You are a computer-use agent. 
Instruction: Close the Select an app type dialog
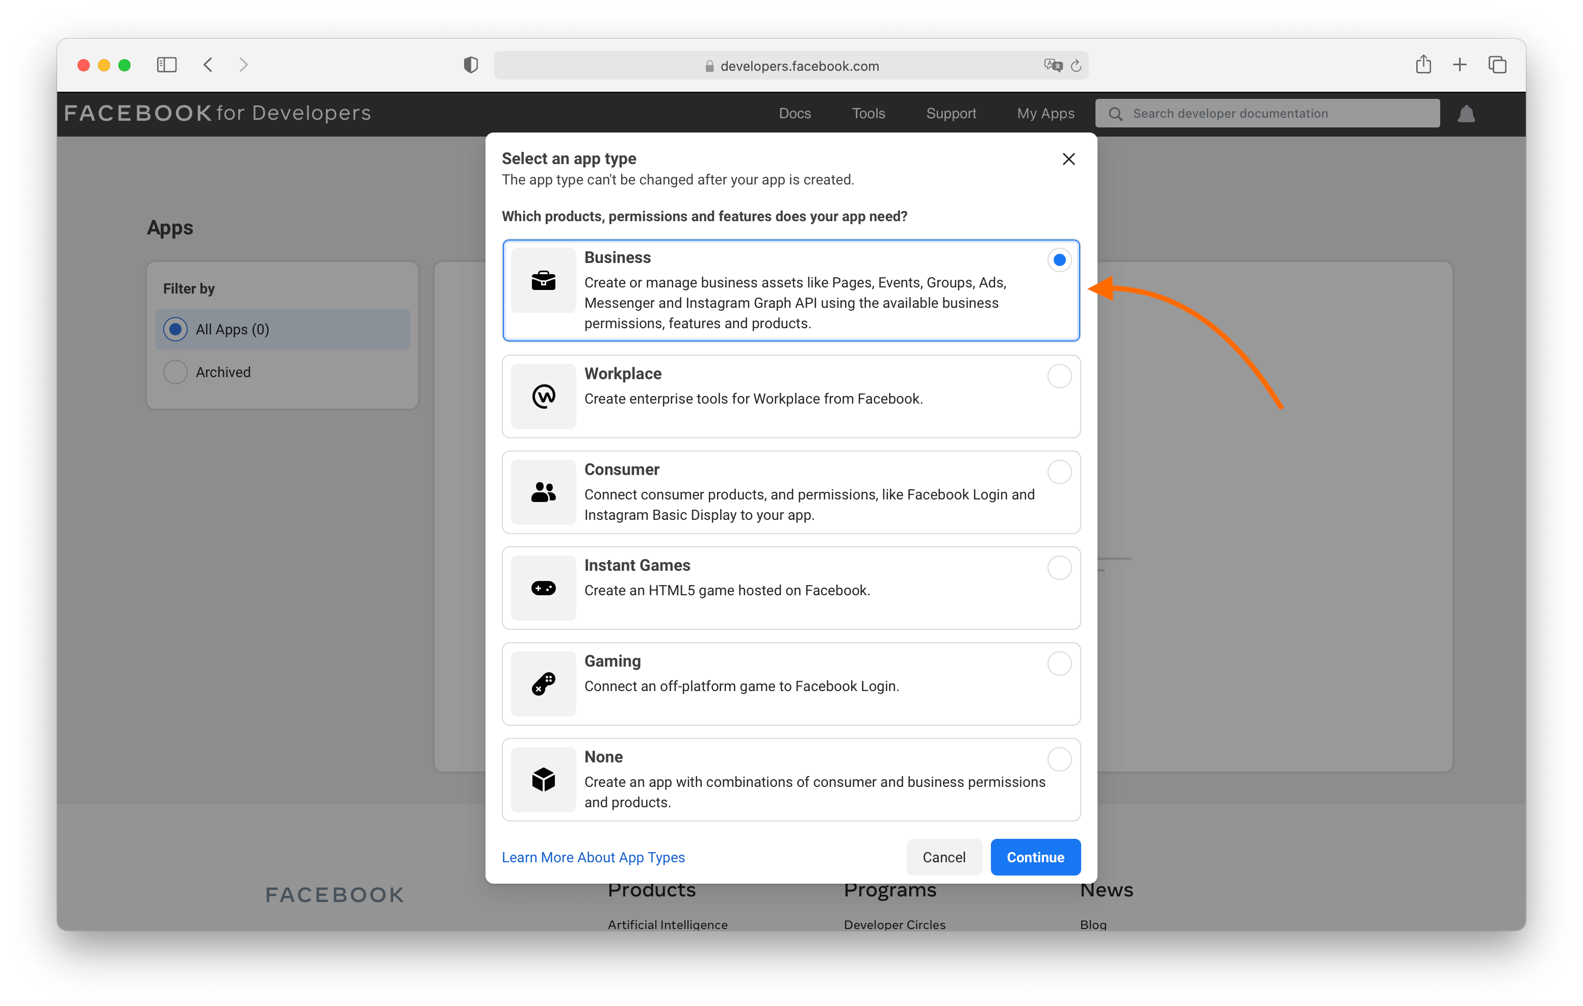tap(1069, 159)
